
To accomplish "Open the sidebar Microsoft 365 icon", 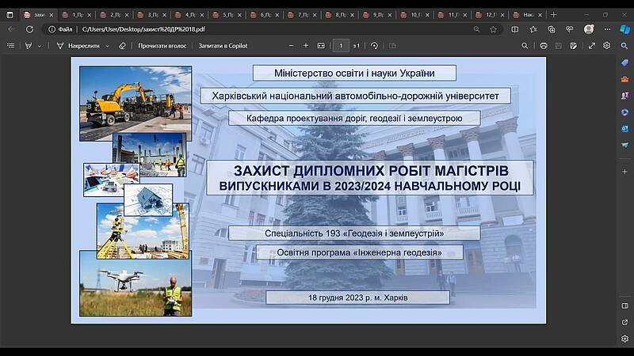I will (624, 112).
